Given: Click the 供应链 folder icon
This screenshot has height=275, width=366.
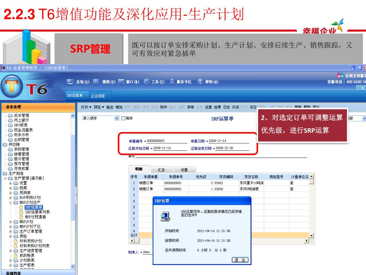Looking at the screenshot, I should pyautogui.click(x=5, y=145).
